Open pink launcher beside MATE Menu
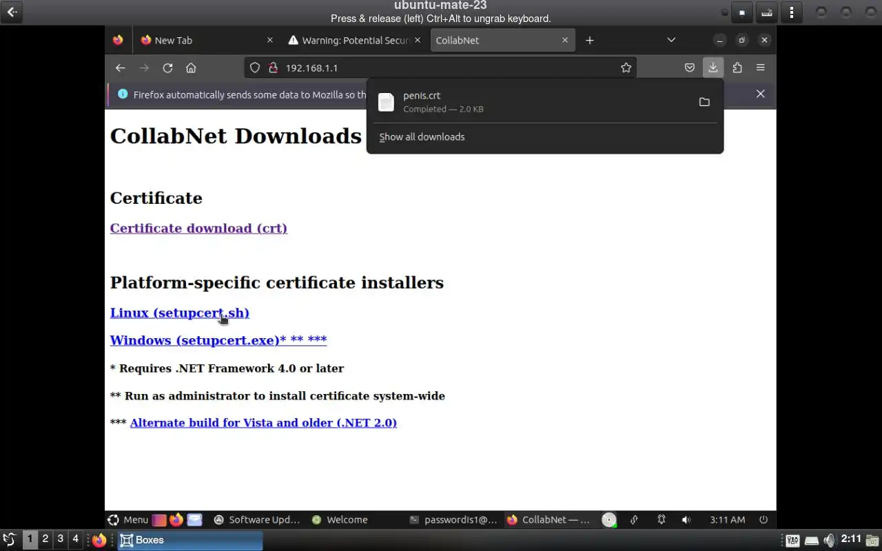The height and width of the screenshot is (551, 882). [x=159, y=520]
